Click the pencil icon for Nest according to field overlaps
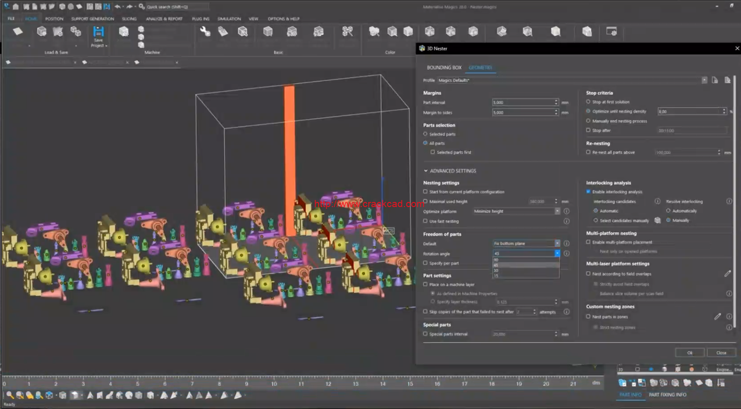This screenshot has width=741, height=409. (x=728, y=274)
